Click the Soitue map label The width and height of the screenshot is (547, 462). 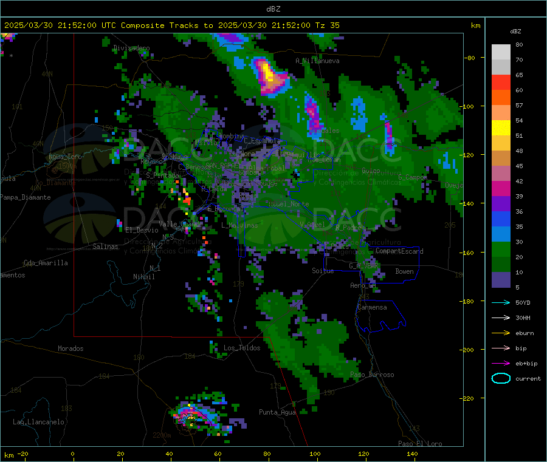[323, 271]
